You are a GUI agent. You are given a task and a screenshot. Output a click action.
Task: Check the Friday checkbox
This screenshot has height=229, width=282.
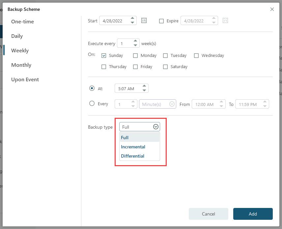(135, 67)
